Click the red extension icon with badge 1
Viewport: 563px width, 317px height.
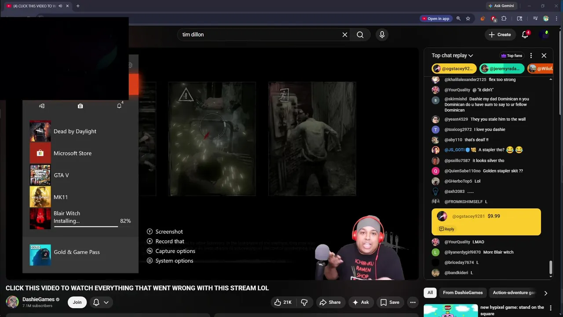point(493,18)
